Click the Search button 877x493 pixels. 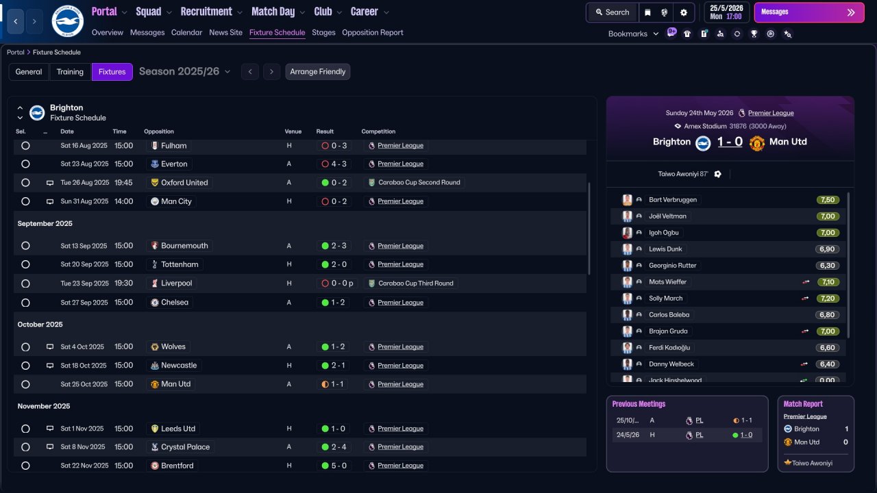pos(613,12)
